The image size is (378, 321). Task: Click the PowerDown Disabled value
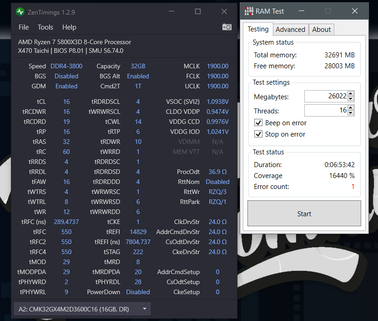point(138,292)
